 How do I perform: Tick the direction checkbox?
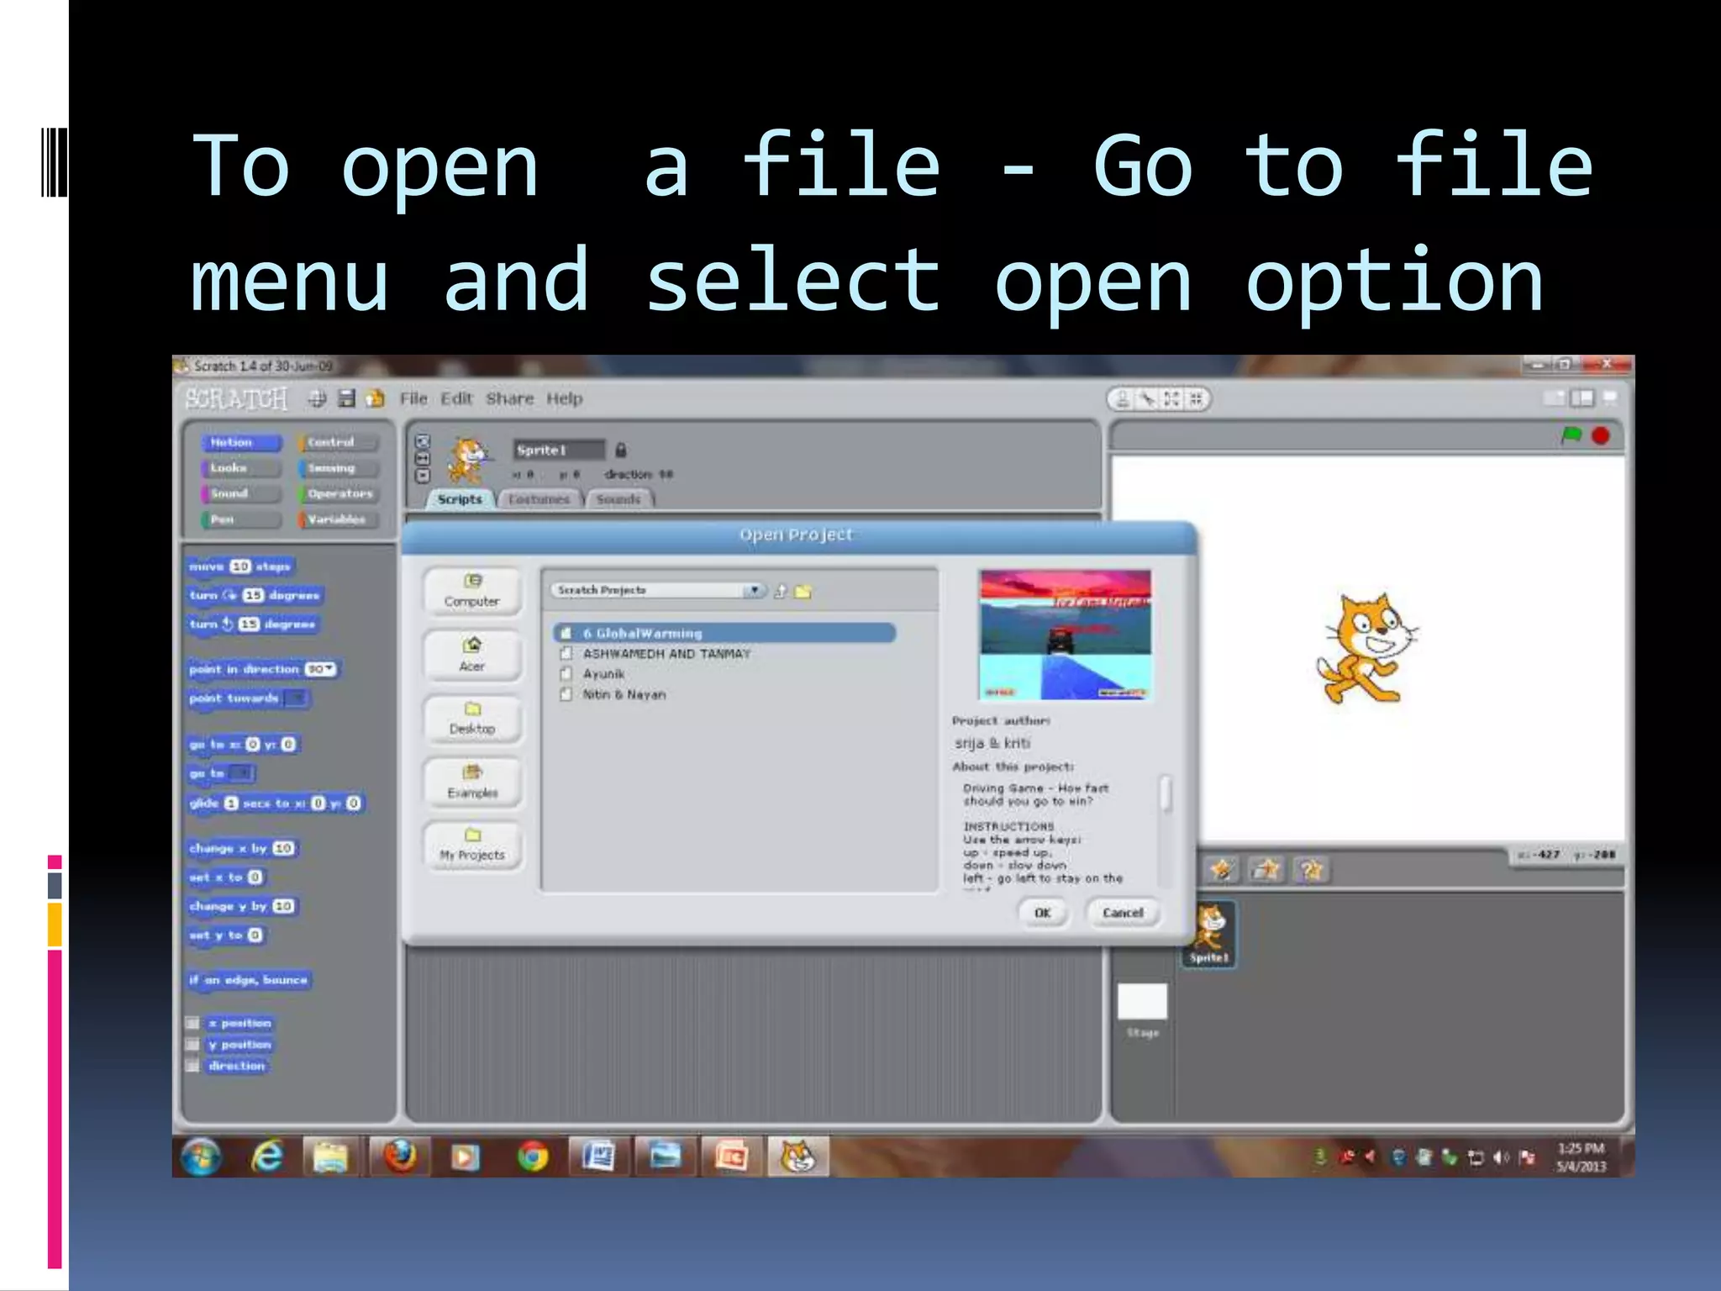click(192, 1066)
